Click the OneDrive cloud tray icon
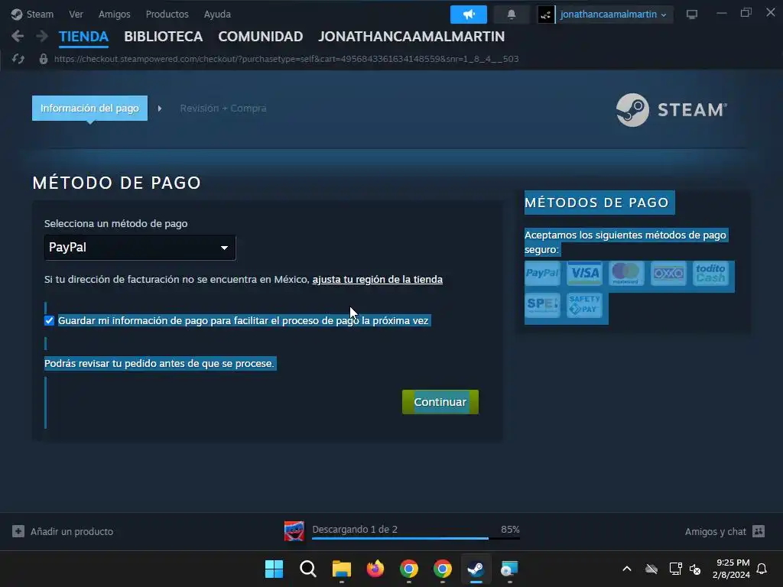783x587 pixels. [x=651, y=569]
